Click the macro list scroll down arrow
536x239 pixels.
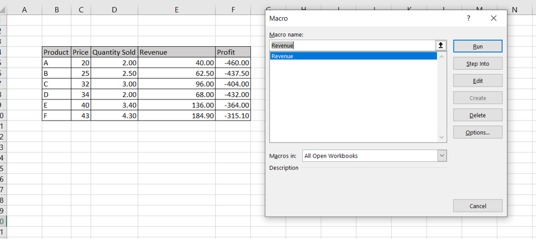coord(441,137)
